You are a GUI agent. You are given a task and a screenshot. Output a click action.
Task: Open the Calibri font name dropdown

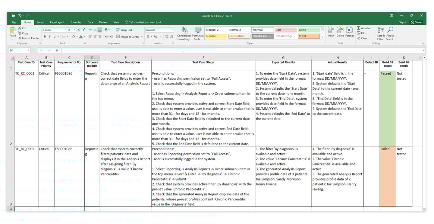tap(65, 30)
